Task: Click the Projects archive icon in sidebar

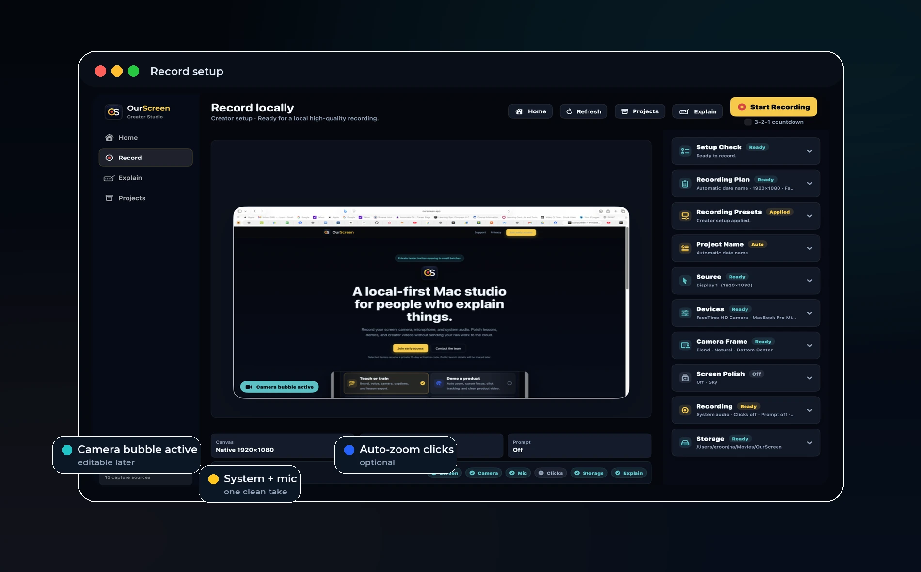Action: (x=110, y=198)
